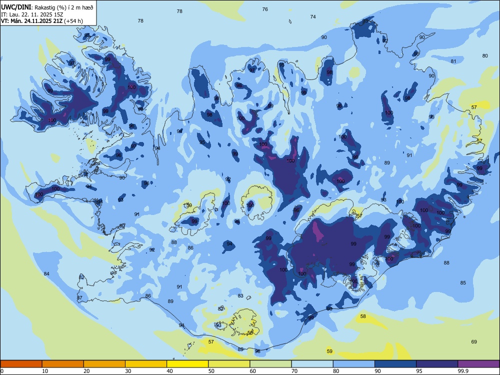Click the pale blue 70–80 legend swatch
Image resolution: width=500 pixels, height=375 pixels.
tap(312, 364)
